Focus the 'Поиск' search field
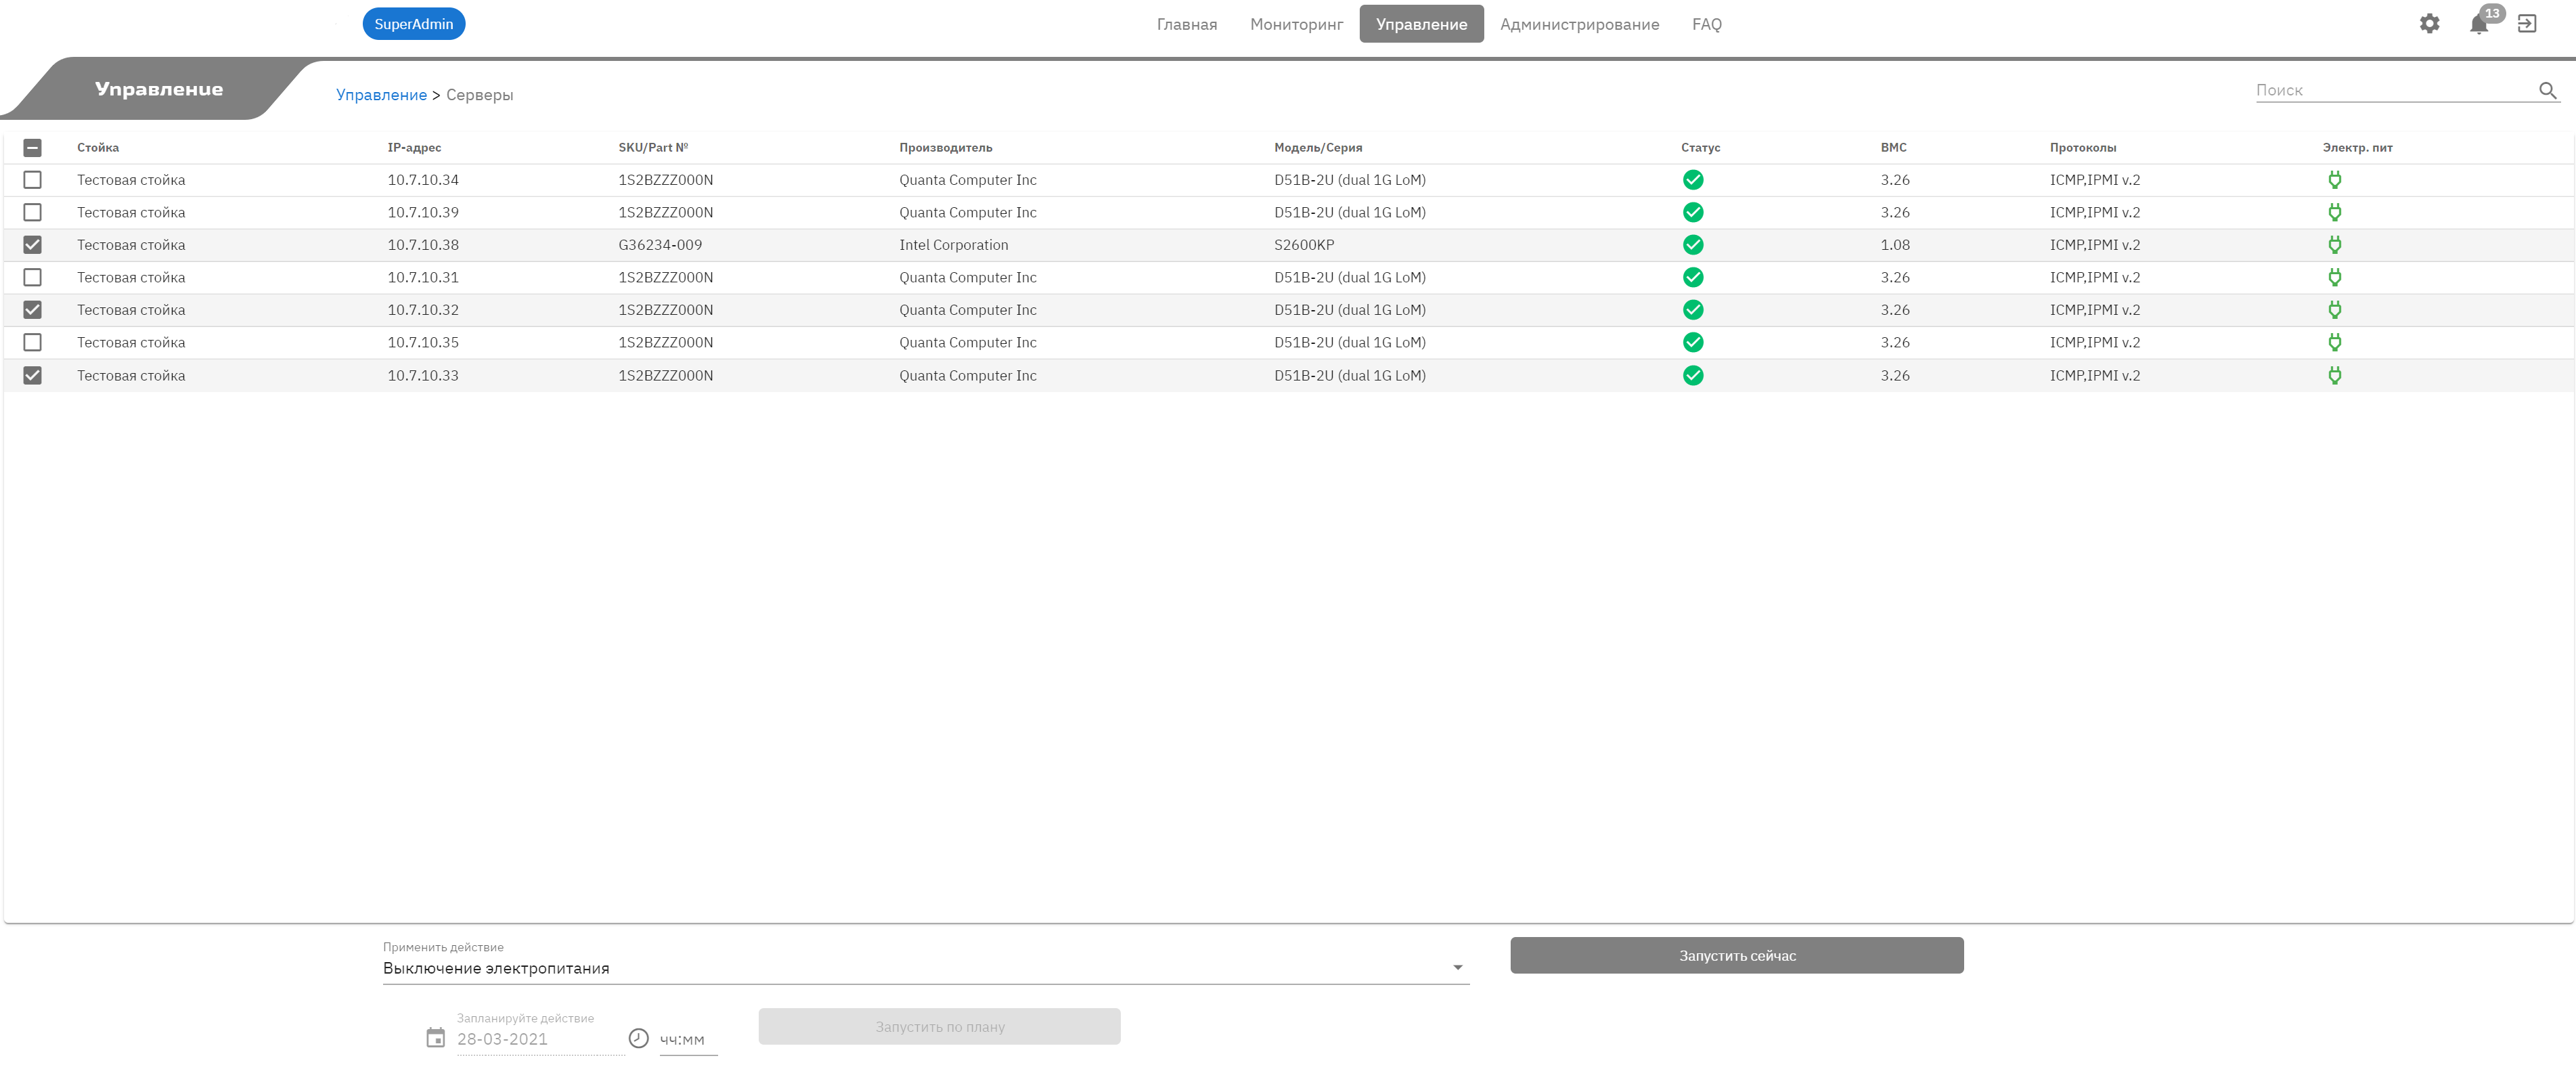The width and height of the screenshot is (2576, 1065). tap(2395, 90)
